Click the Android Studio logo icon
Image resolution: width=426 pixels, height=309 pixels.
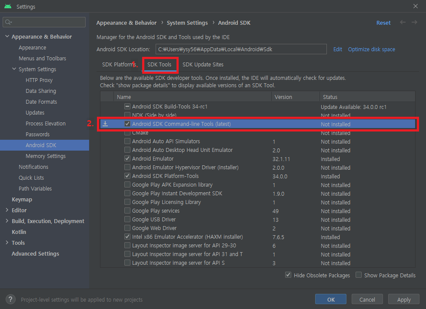pyautogui.click(x=8, y=6)
